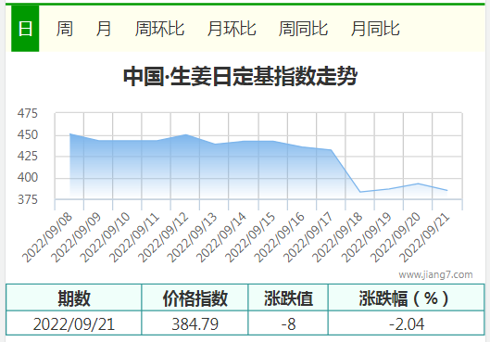Click x-axis label 2022/09/21

[424, 237]
